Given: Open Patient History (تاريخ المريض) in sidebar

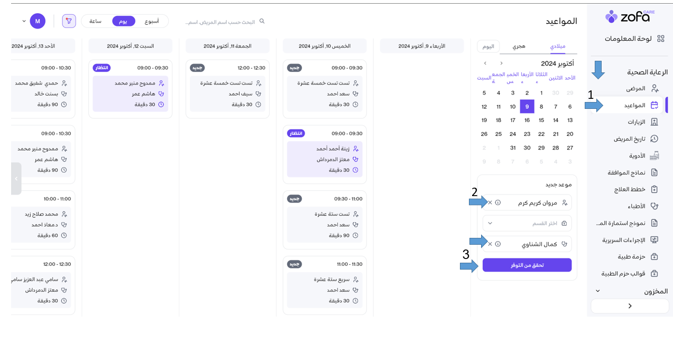Looking at the screenshot, I should click(654, 139).
